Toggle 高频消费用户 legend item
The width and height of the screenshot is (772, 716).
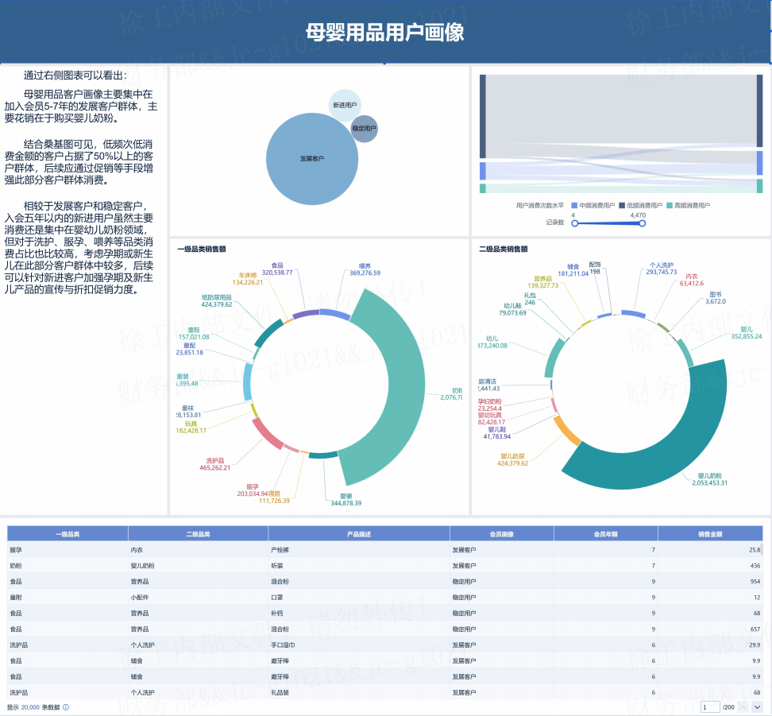coord(688,205)
